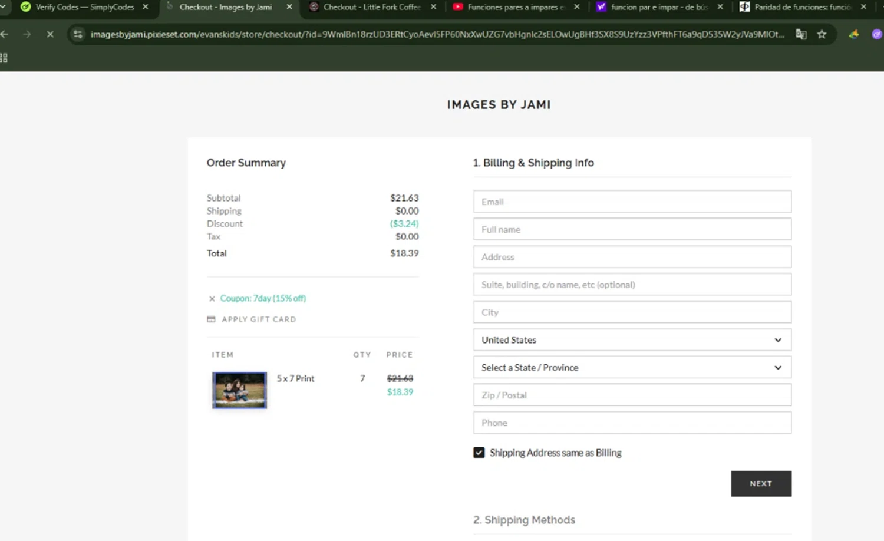Open APPLY GIFT CARD
This screenshot has height=541, width=884.
coord(259,319)
